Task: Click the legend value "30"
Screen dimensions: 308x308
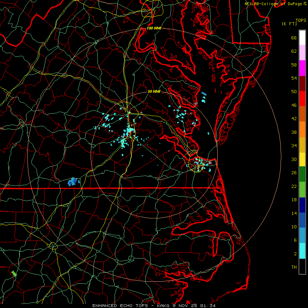Action: (x=294, y=159)
